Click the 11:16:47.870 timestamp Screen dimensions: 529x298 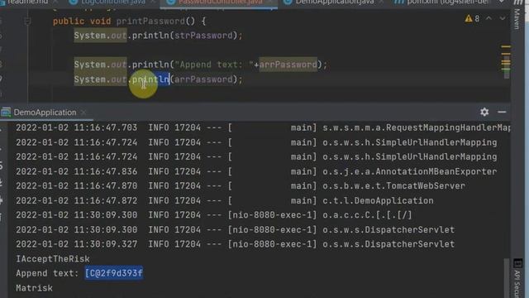(x=77, y=185)
